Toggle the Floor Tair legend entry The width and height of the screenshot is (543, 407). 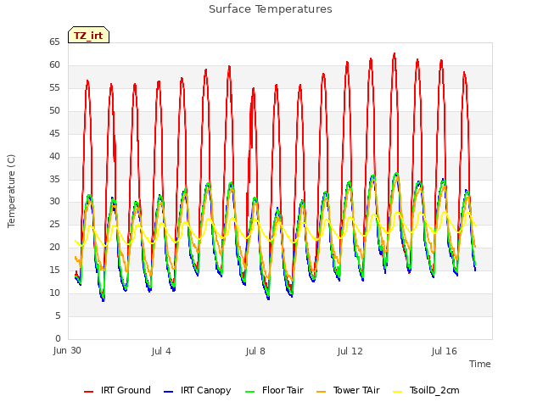[x=274, y=390]
